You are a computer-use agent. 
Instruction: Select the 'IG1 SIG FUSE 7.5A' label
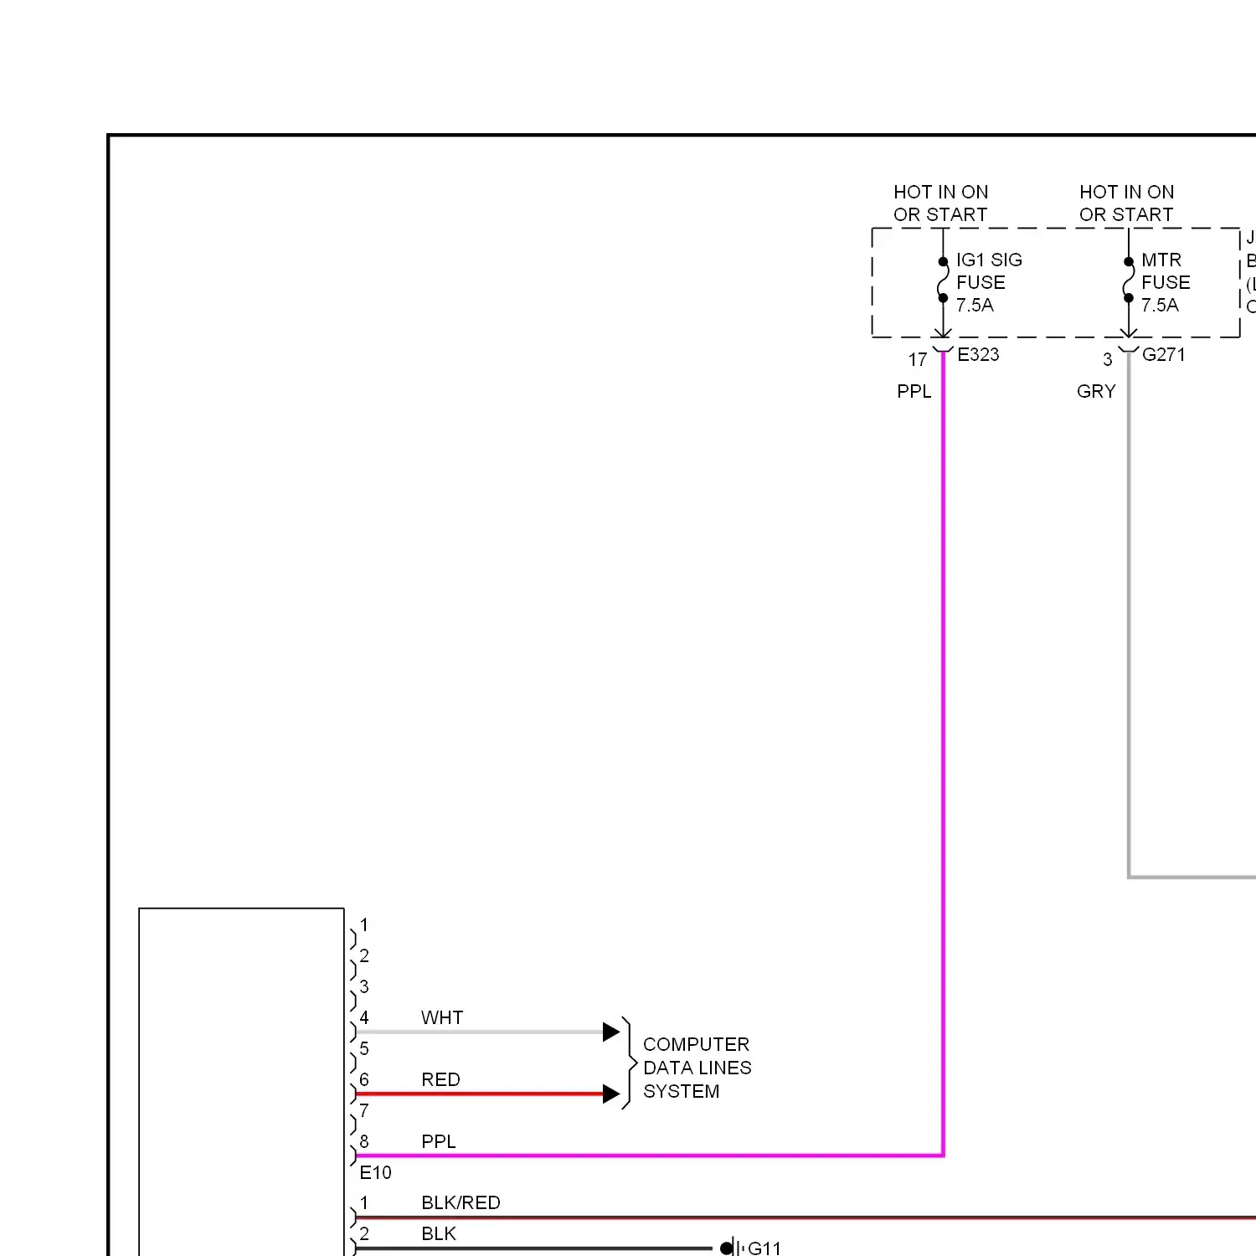pyautogui.click(x=989, y=282)
